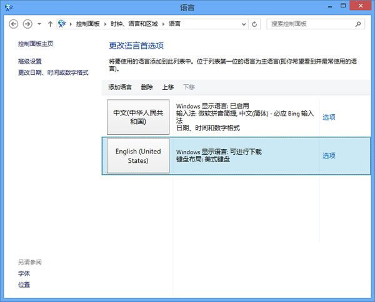Click the '日期、时间和数字格式' text in the Chinese row

(208, 128)
